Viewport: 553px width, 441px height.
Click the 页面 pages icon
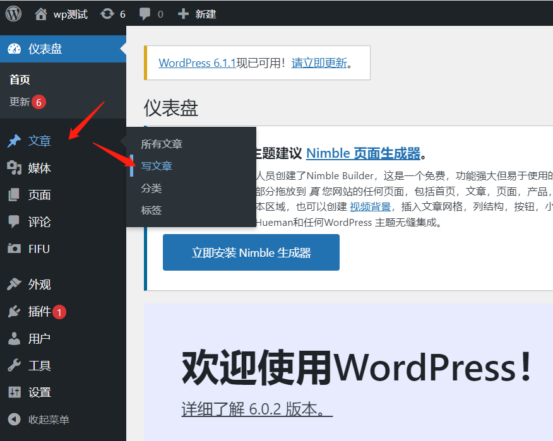pos(14,195)
